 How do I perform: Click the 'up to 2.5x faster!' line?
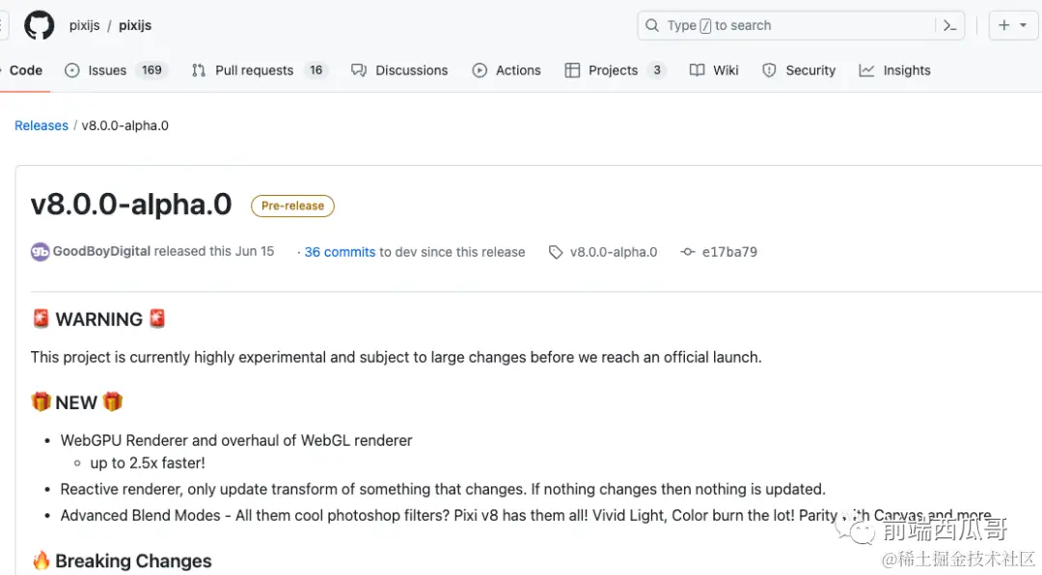coord(148,463)
